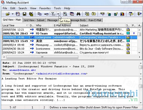Viewport: 143px width, 110px height.
Task: Open the Tools menu
Action: click(x=57, y=8)
